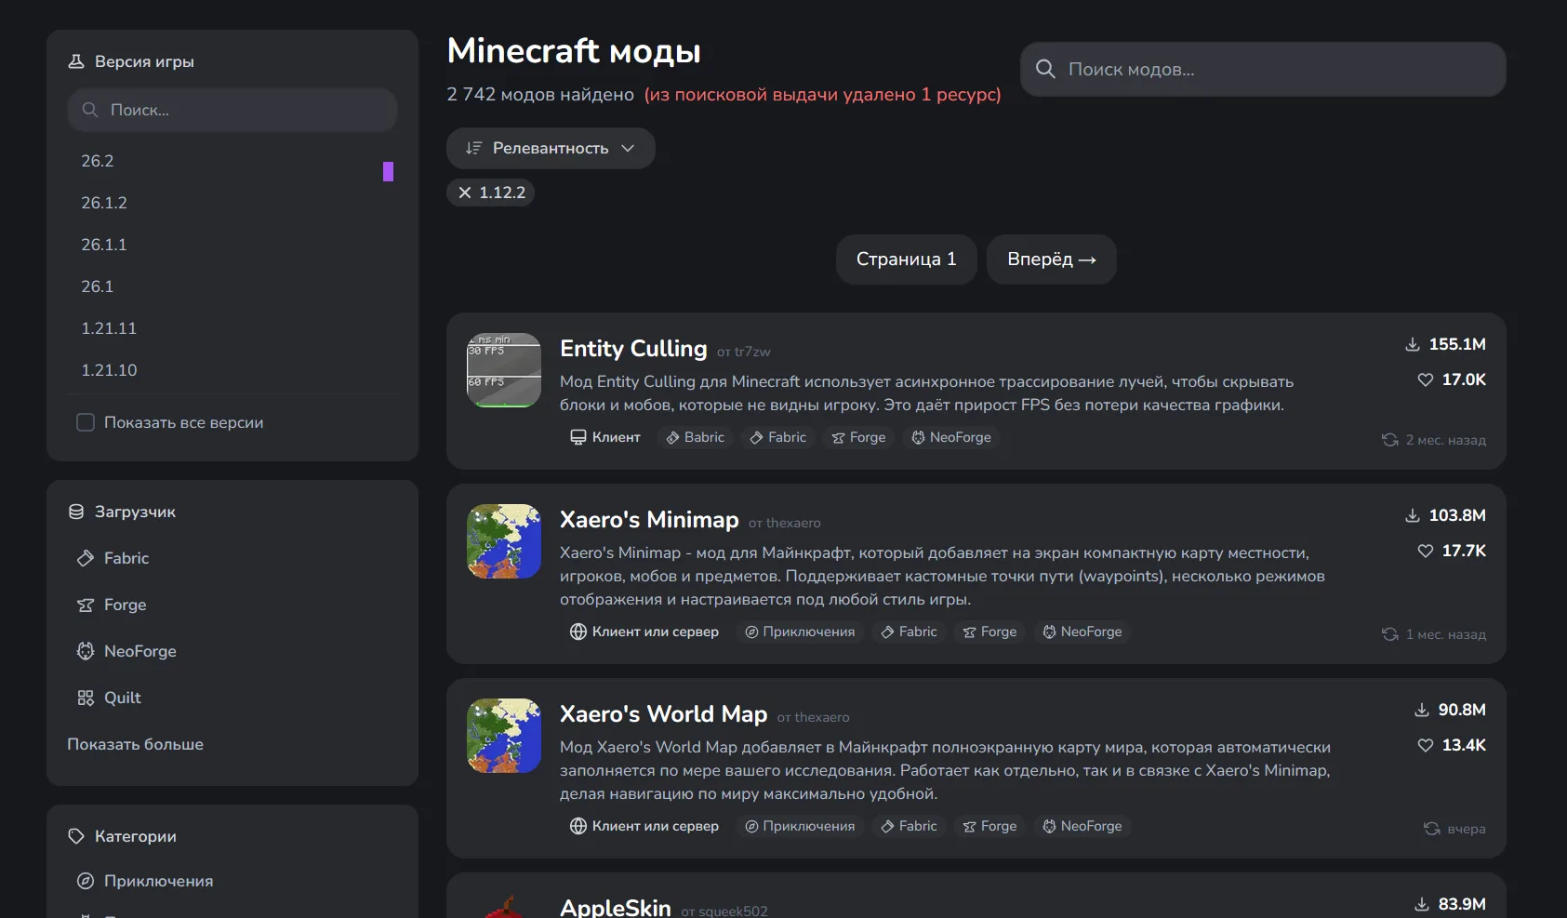Click the download icon next to 103.8M
The image size is (1567, 918).
click(x=1413, y=515)
